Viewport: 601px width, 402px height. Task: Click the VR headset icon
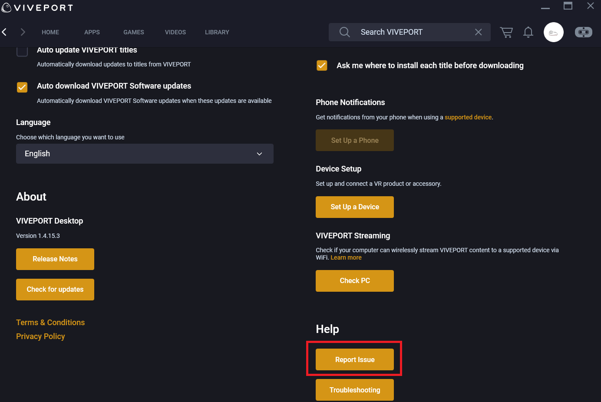tap(584, 32)
